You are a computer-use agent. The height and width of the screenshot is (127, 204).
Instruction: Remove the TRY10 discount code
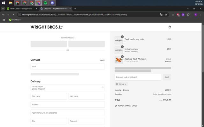click(126, 84)
